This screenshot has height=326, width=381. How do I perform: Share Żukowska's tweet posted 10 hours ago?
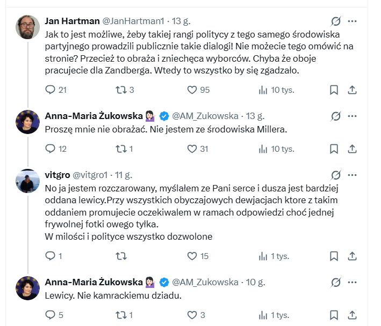(353, 315)
